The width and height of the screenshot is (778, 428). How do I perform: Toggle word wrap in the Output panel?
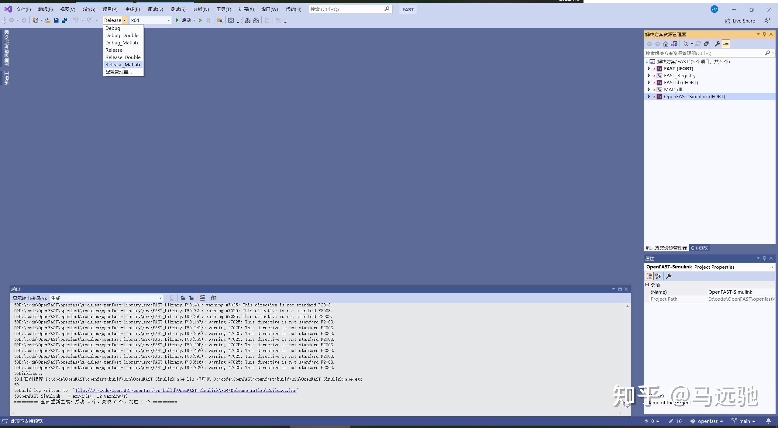tap(214, 298)
